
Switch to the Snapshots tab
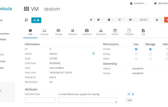pyautogui.click(x=87, y=32)
